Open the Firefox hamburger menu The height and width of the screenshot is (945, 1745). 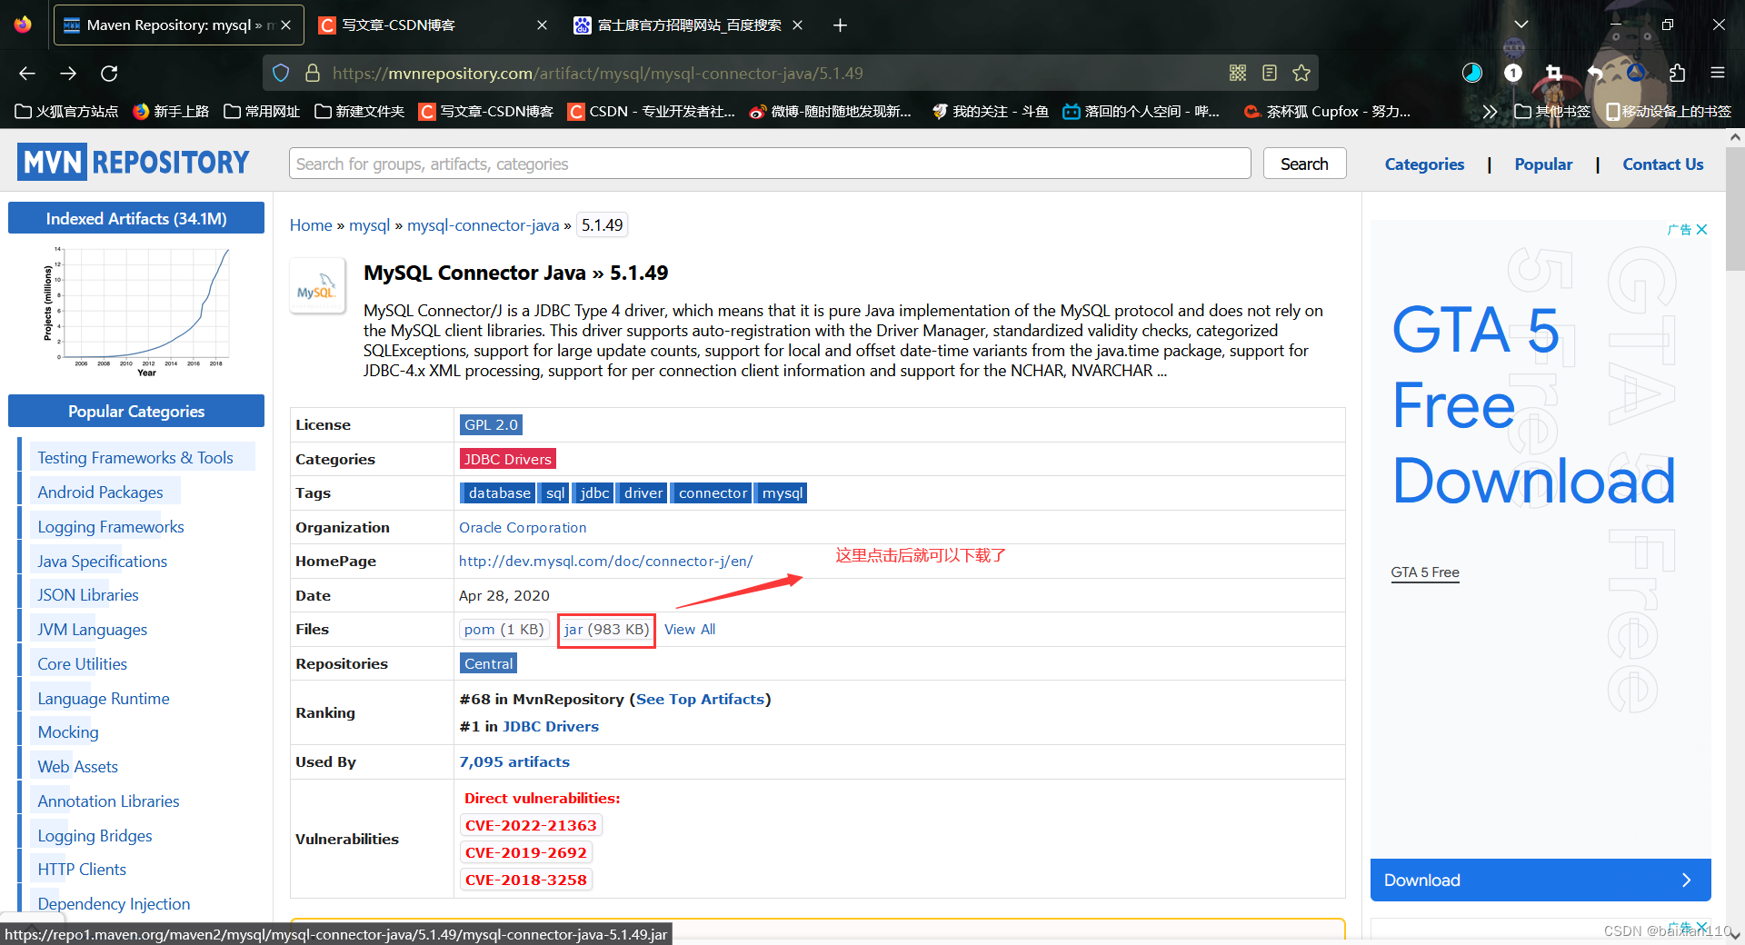pos(1718,73)
